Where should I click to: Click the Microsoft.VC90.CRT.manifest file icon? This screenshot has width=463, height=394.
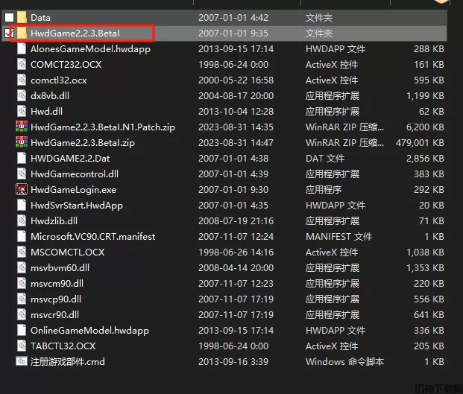click(22, 236)
